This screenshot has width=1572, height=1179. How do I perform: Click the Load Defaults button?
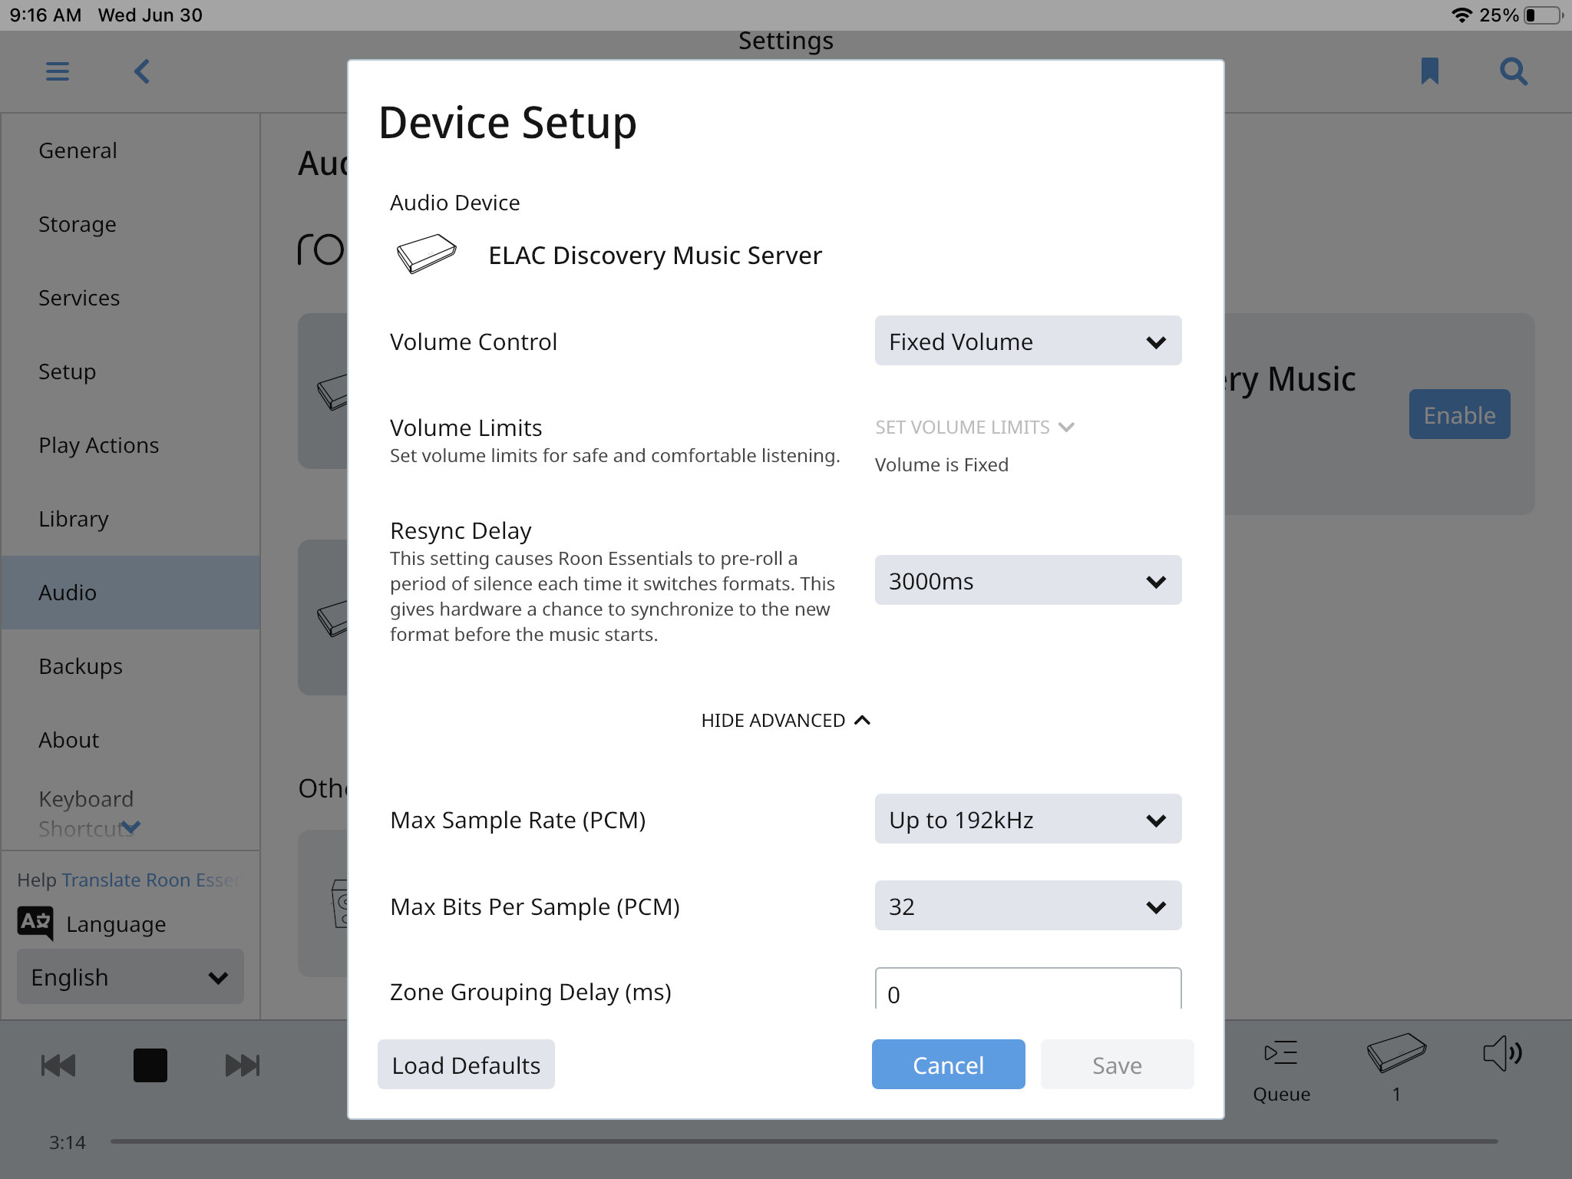(466, 1065)
